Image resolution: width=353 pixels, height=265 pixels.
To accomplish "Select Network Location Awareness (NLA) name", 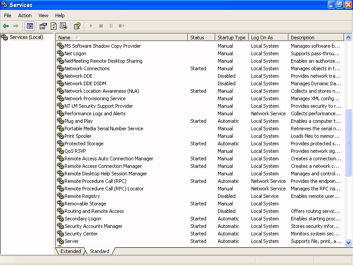I will [x=102, y=91].
